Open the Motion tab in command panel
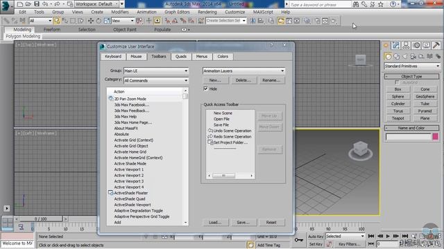 416,45
